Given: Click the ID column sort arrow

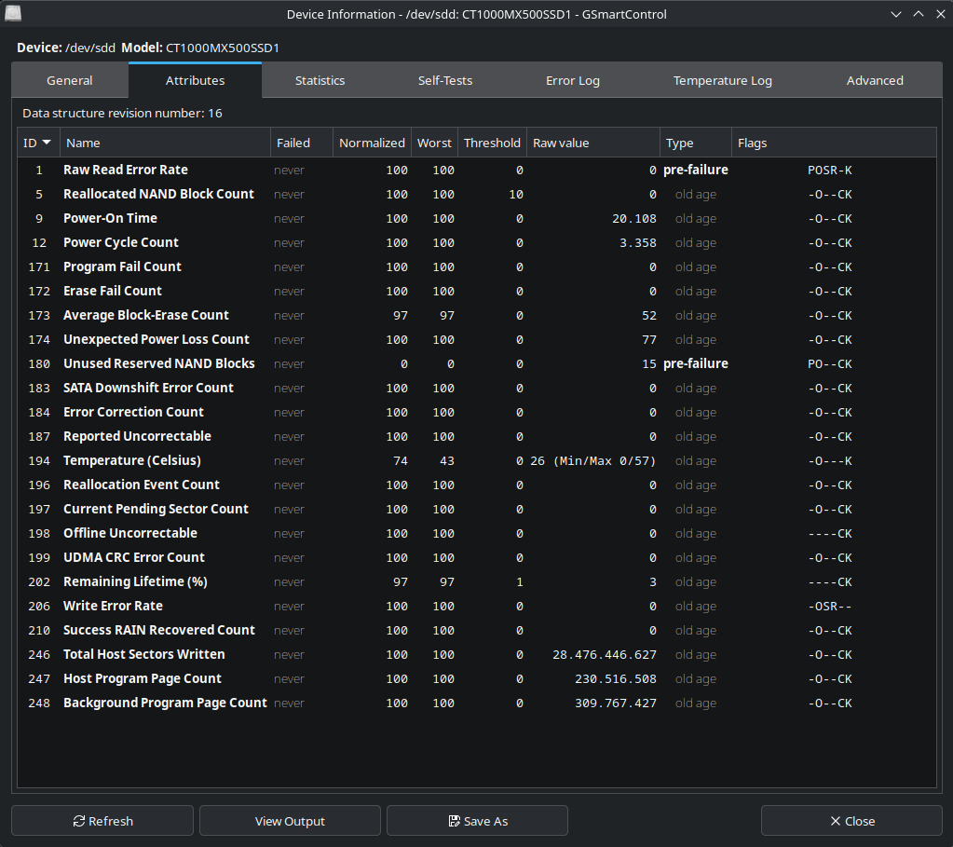Looking at the screenshot, I should pos(47,143).
